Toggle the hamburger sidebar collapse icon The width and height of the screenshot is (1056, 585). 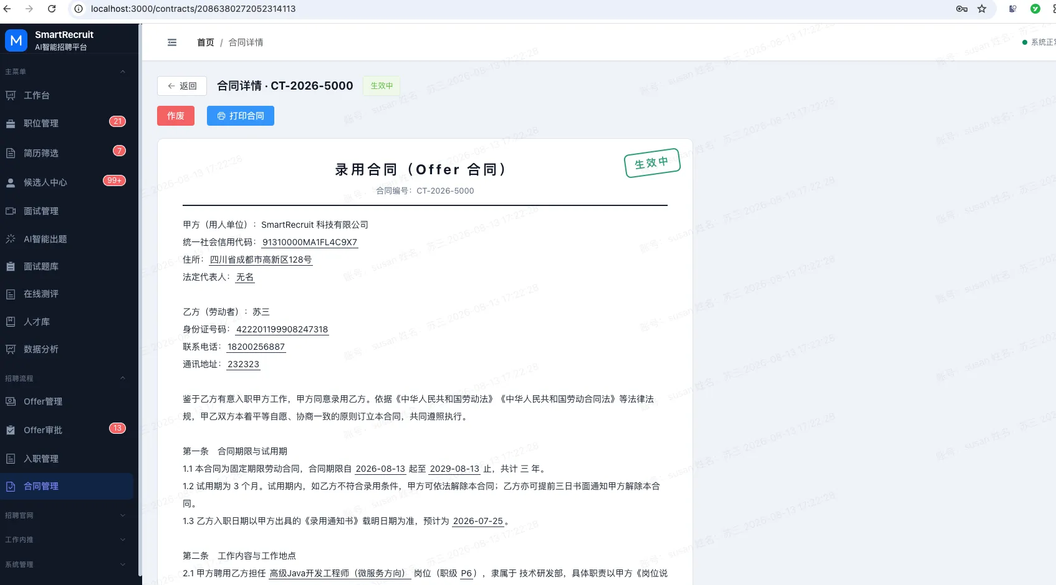coord(172,42)
